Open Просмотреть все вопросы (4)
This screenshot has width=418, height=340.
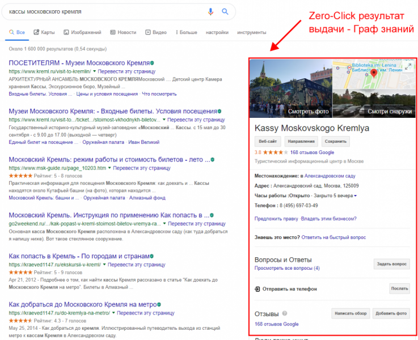coord(287,268)
